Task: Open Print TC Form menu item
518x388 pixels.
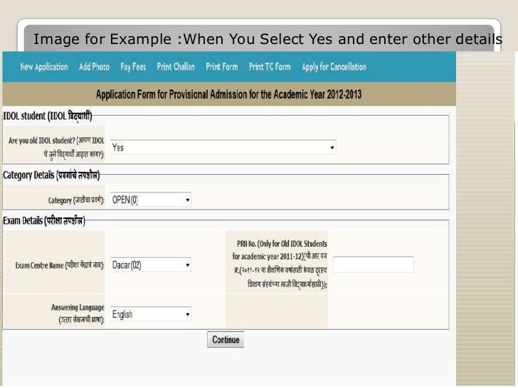Action: [x=270, y=67]
